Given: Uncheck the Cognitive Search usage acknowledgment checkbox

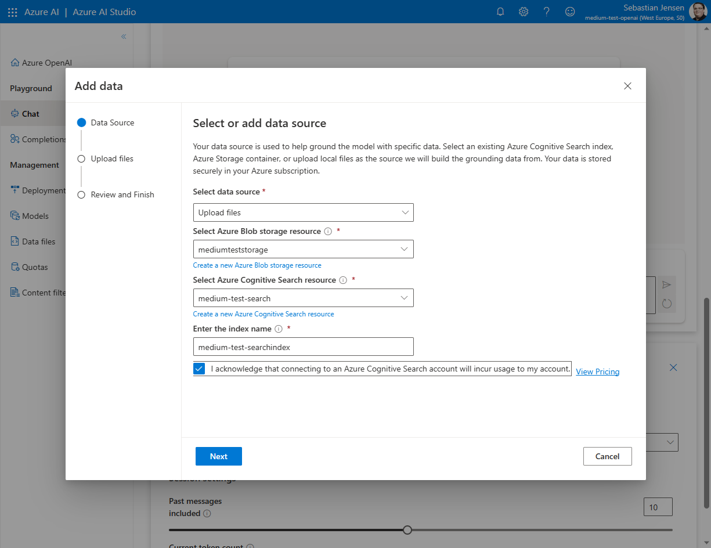Looking at the screenshot, I should pos(199,369).
